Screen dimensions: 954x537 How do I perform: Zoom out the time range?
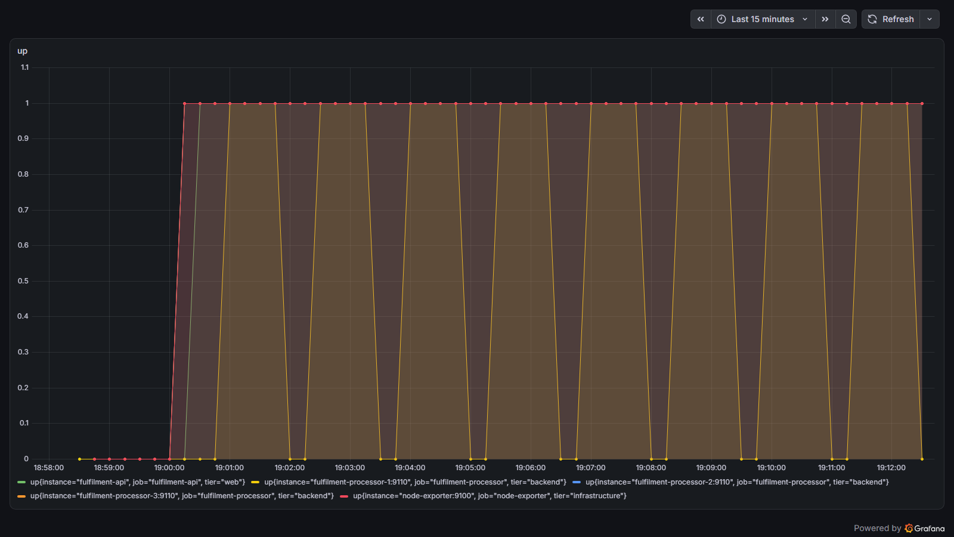[846, 19]
